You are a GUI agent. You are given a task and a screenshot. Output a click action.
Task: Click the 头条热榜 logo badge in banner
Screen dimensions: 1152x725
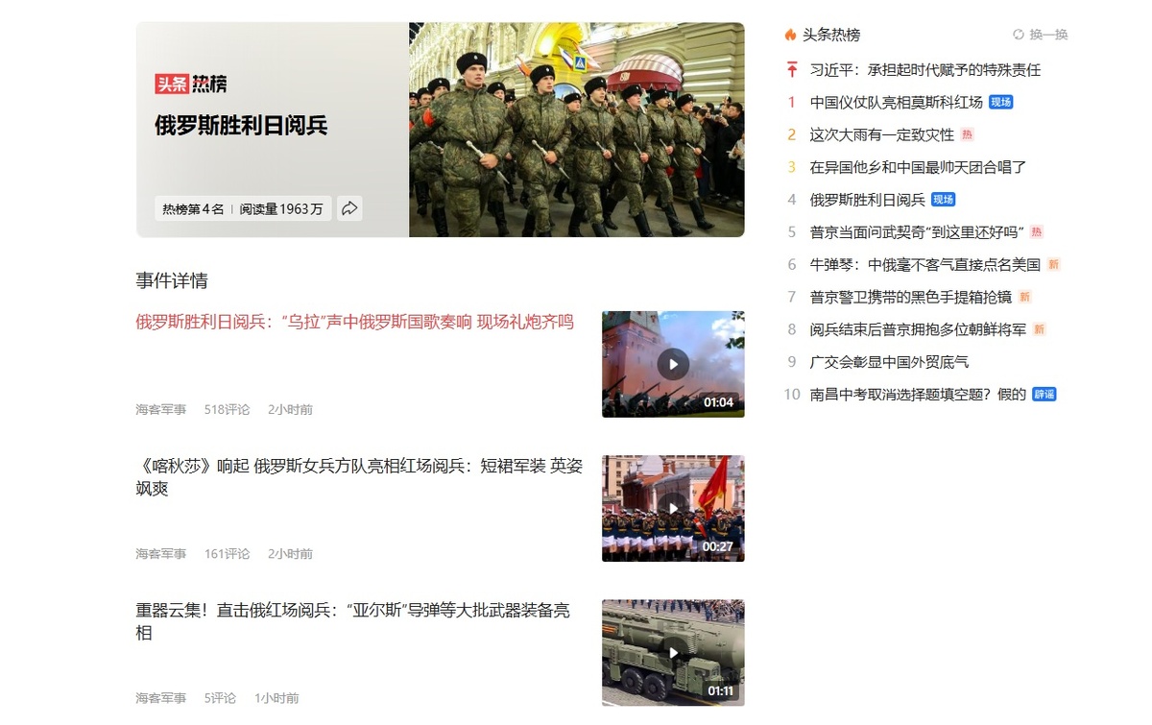click(191, 84)
